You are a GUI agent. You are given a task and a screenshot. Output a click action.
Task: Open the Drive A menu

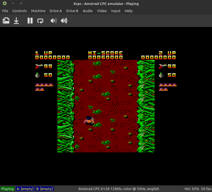coord(56,11)
